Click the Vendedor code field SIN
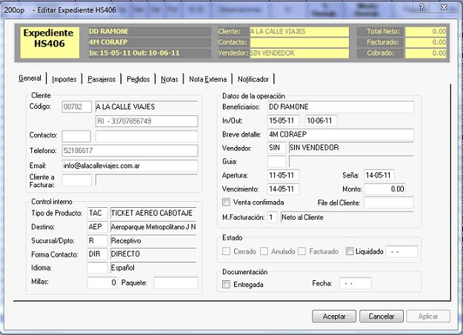463x335 pixels. point(276,148)
